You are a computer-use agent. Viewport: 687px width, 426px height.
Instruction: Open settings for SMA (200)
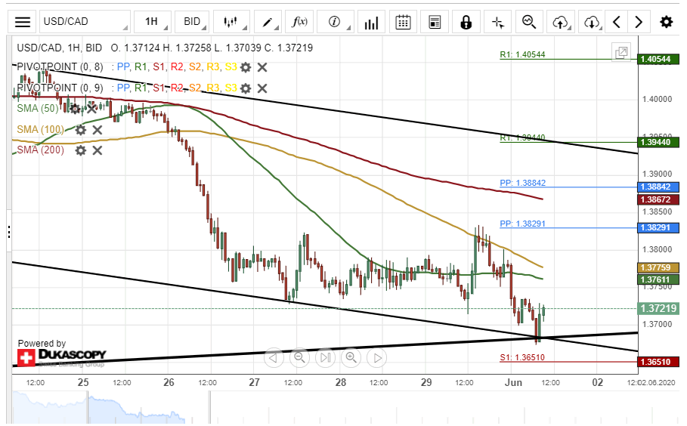point(81,150)
